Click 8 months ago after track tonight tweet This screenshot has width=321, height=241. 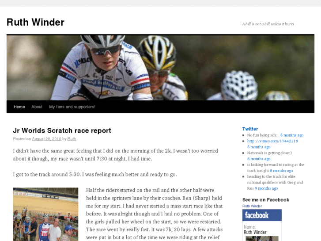281,171
